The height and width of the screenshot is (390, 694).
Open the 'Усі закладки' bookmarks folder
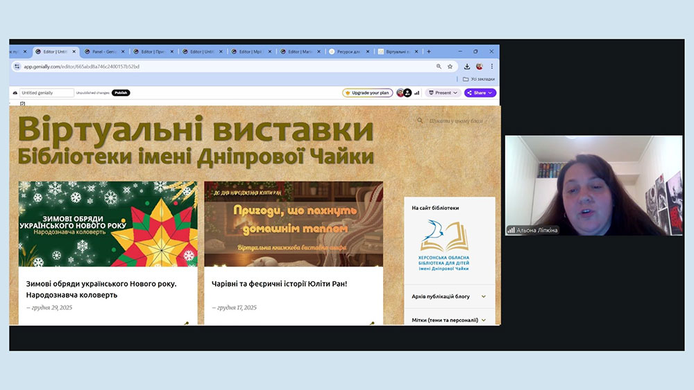(479, 79)
